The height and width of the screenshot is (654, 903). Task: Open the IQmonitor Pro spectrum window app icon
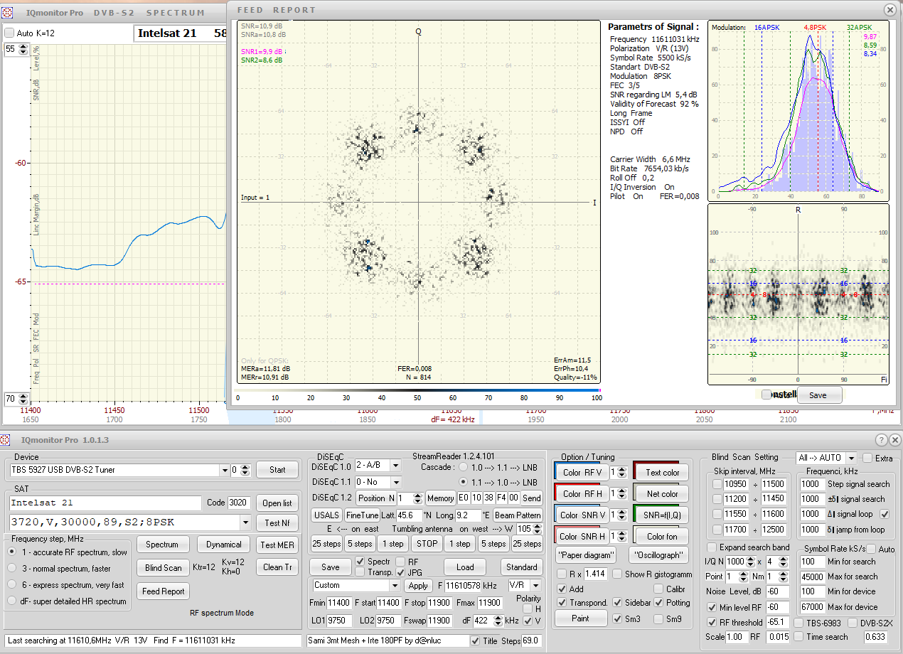9,13
